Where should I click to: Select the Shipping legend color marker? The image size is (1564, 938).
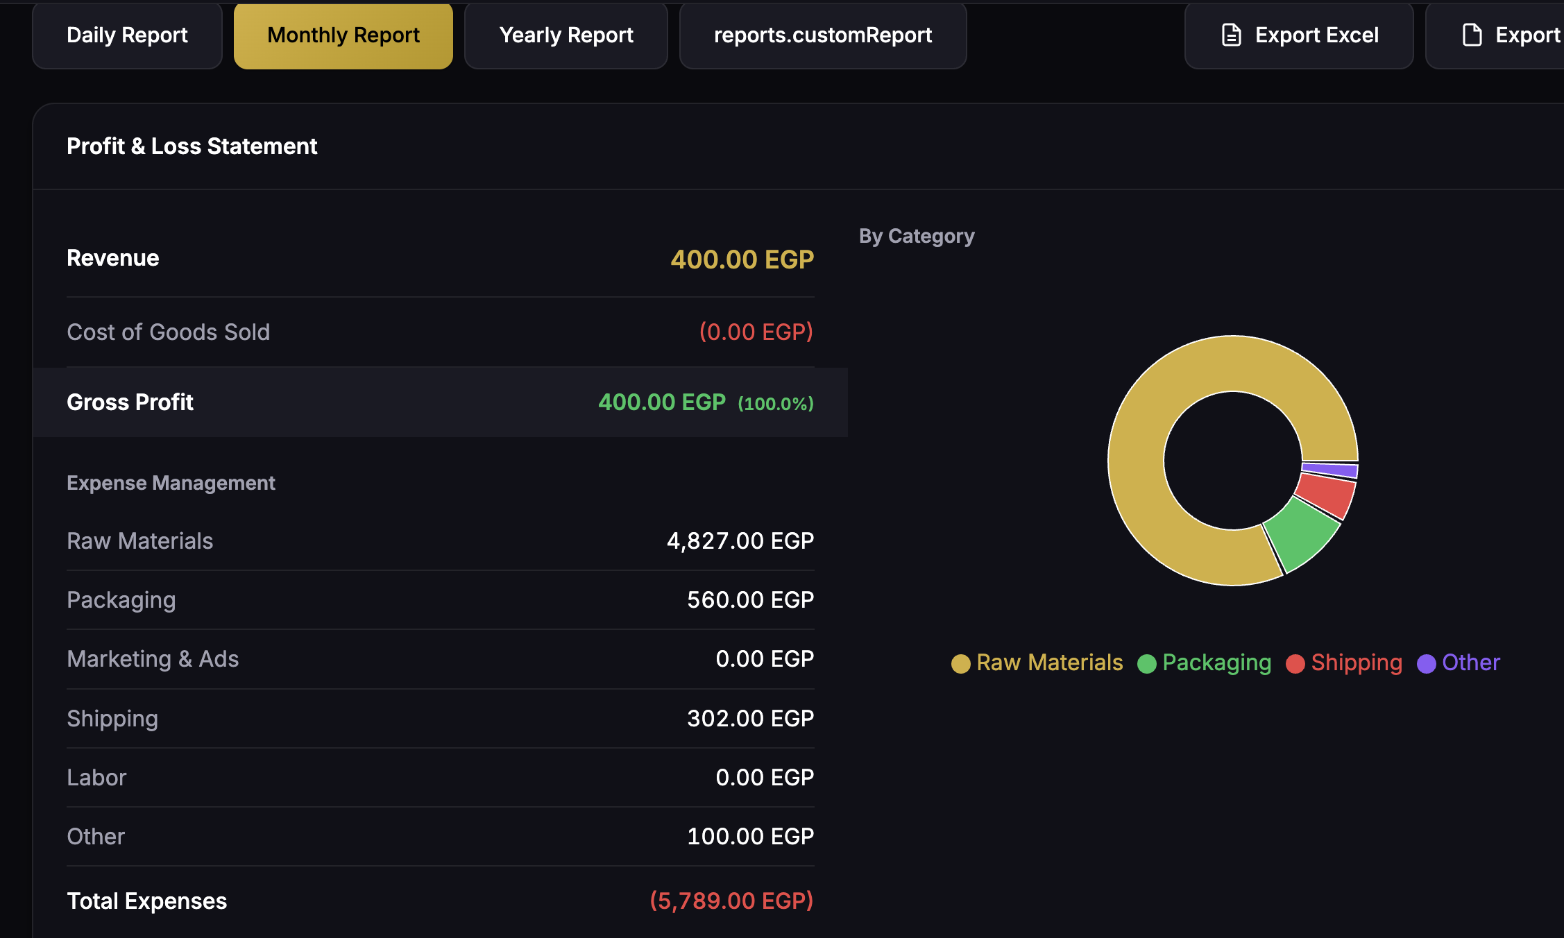point(1295,663)
